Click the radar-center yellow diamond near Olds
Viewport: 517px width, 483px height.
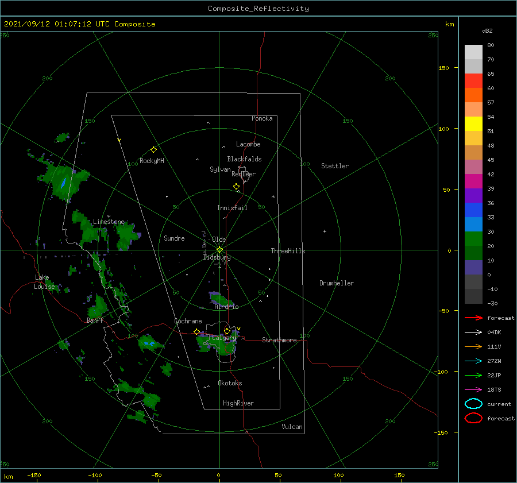coord(219,250)
